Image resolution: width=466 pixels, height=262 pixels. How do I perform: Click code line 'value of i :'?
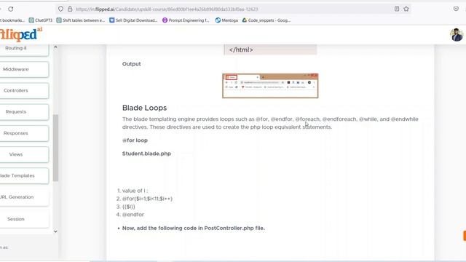(135, 191)
